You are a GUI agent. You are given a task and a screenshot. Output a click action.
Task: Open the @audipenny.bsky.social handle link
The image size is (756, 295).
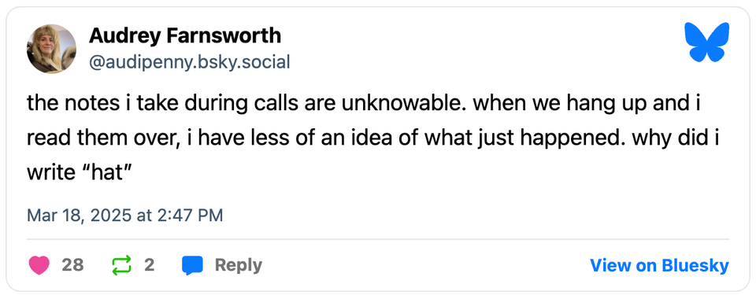(x=190, y=63)
